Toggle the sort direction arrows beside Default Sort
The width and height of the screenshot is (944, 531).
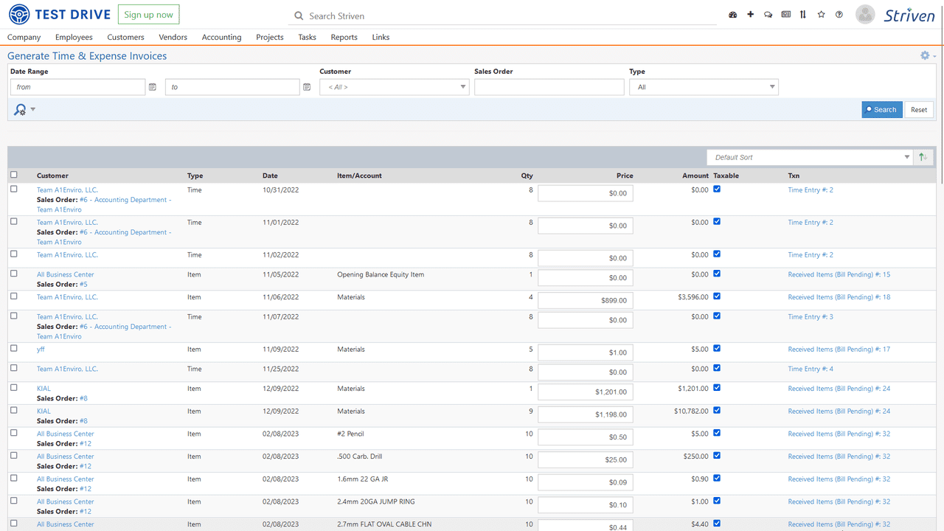pyautogui.click(x=922, y=156)
